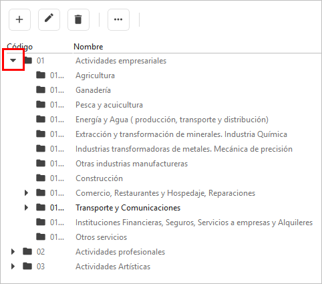322x284 pixels.
Task: Click the pencil edit toolbar button
Action: coord(49,19)
